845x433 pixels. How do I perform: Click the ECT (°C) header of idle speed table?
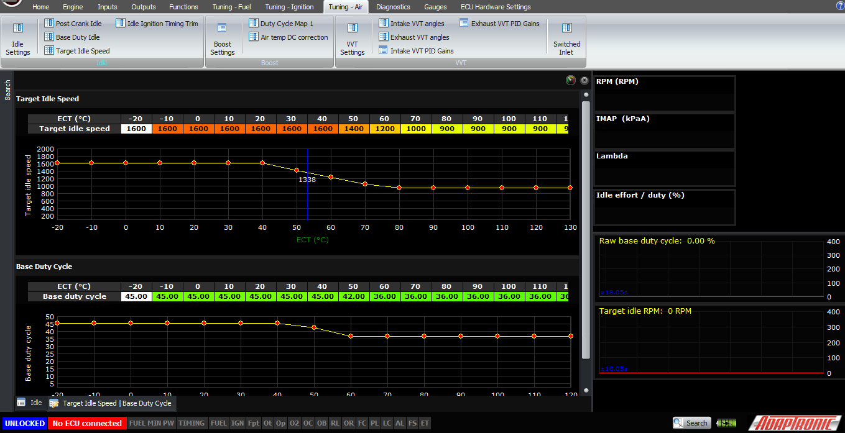(x=74, y=119)
